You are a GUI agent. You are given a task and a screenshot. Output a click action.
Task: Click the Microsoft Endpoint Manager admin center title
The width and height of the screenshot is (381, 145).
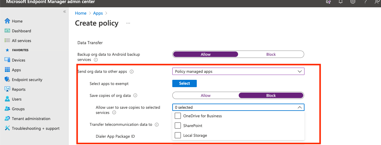click(x=50, y=2)
